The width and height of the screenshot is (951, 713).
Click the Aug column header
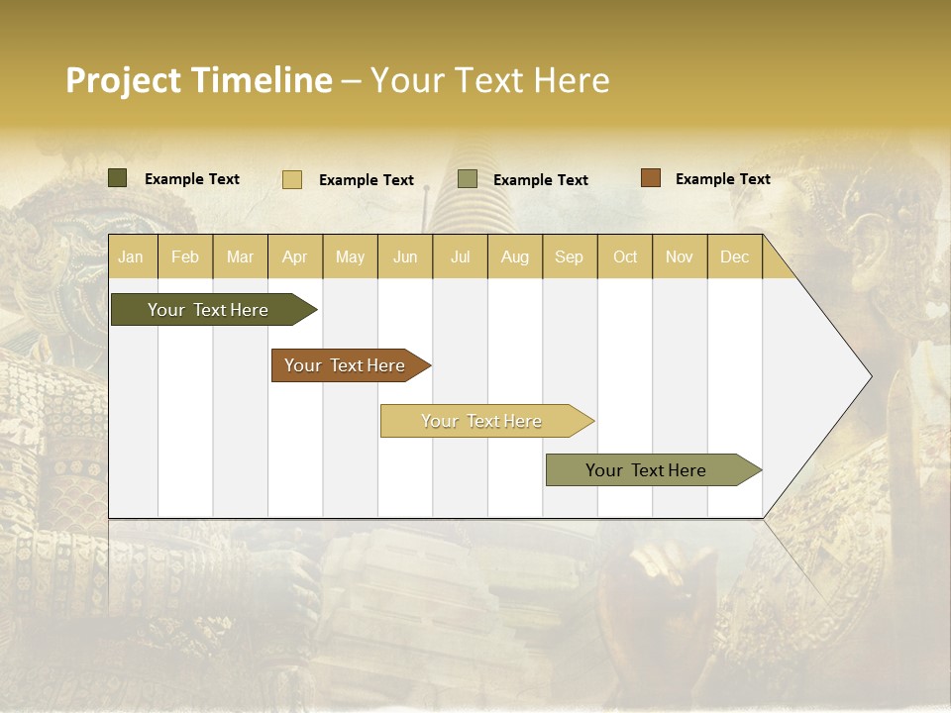(x=514, y=256)
